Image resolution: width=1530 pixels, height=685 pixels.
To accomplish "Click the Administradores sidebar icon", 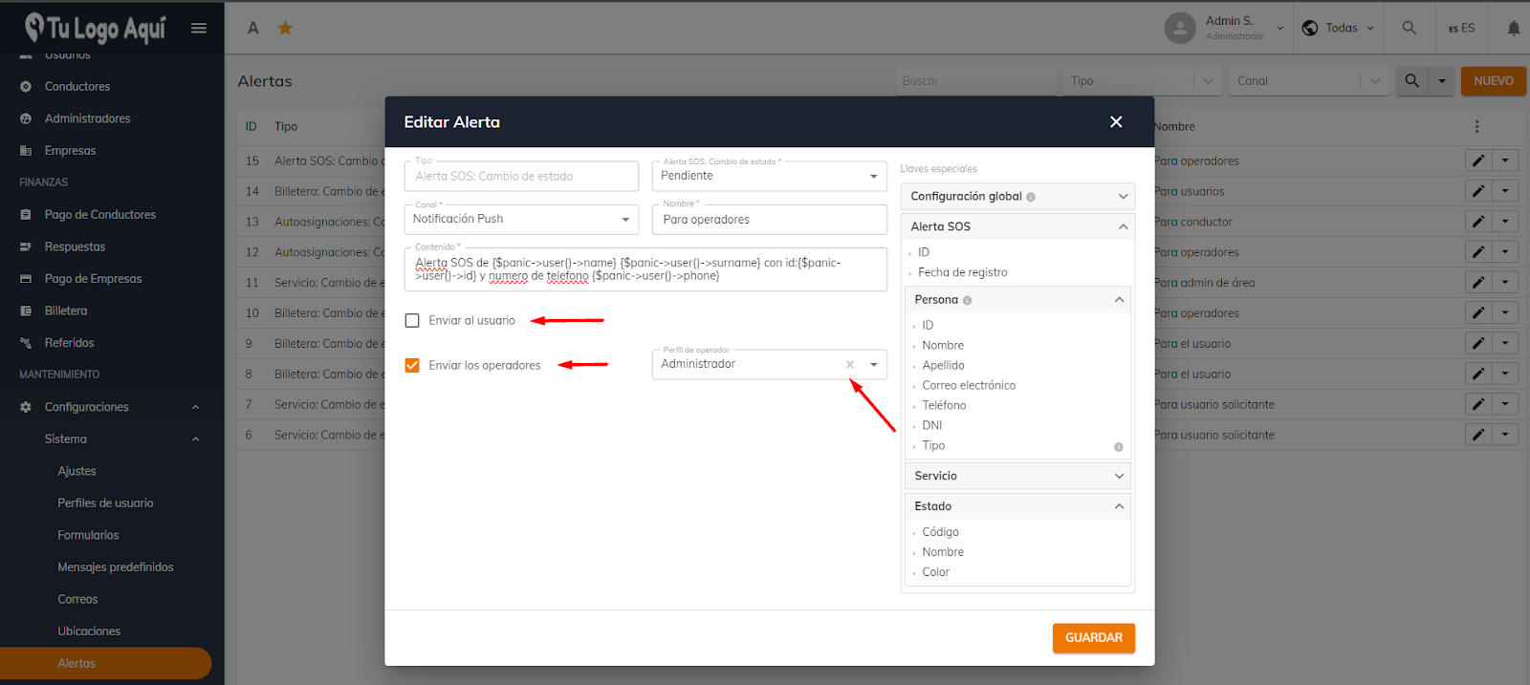I will (x=26, y=118).
